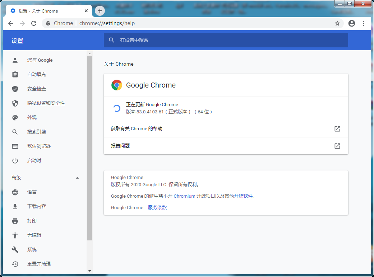The width and height of the screenshot is (374, 277).
Task: Click the 服务条款 link
Action: coord(157,208)
